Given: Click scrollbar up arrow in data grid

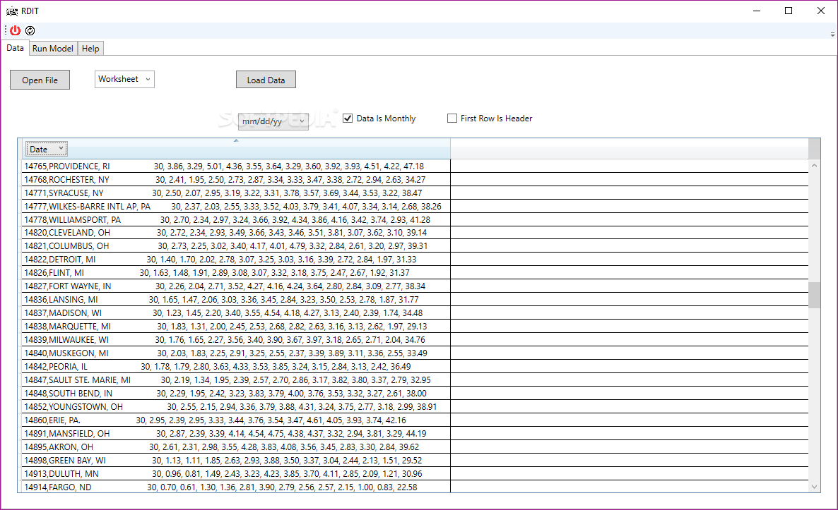Looking at the screenshot, I should [x=815, y=166].
